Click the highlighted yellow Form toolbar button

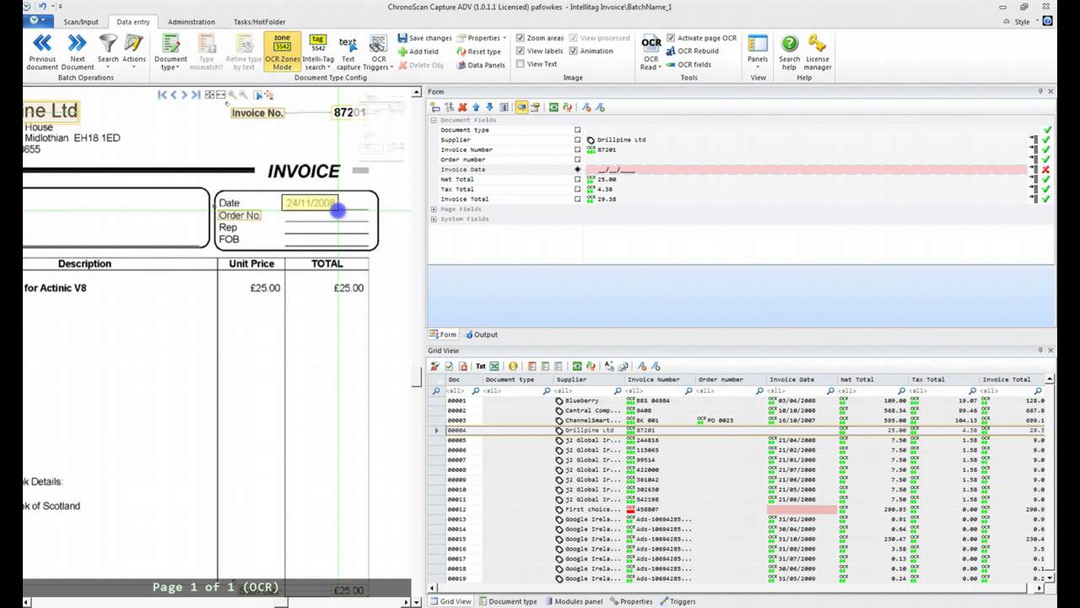tap(521, 107)
